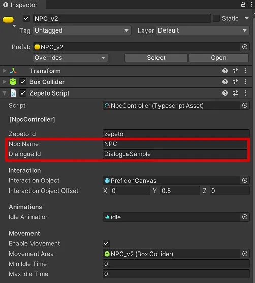This screenshot has width=255, height=283.
Task: Open Zepeto Script three-dot options menu
Action: pos(245,93)
